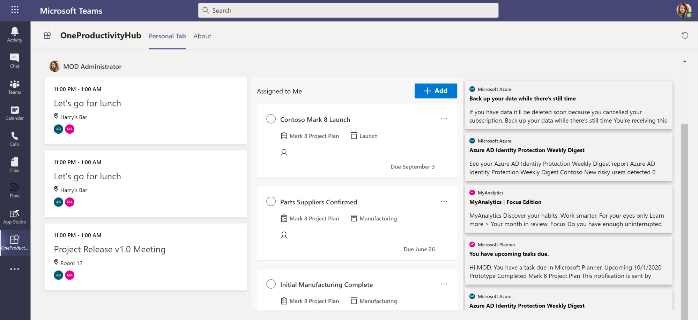Open more options for Contoso Mark 8 Launch
This screenshot has height=320, width=698.
point(444,119)
